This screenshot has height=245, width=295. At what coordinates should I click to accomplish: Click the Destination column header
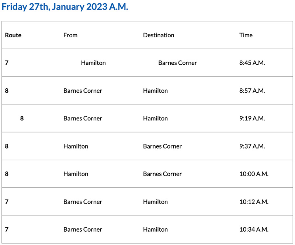point(159,35)
